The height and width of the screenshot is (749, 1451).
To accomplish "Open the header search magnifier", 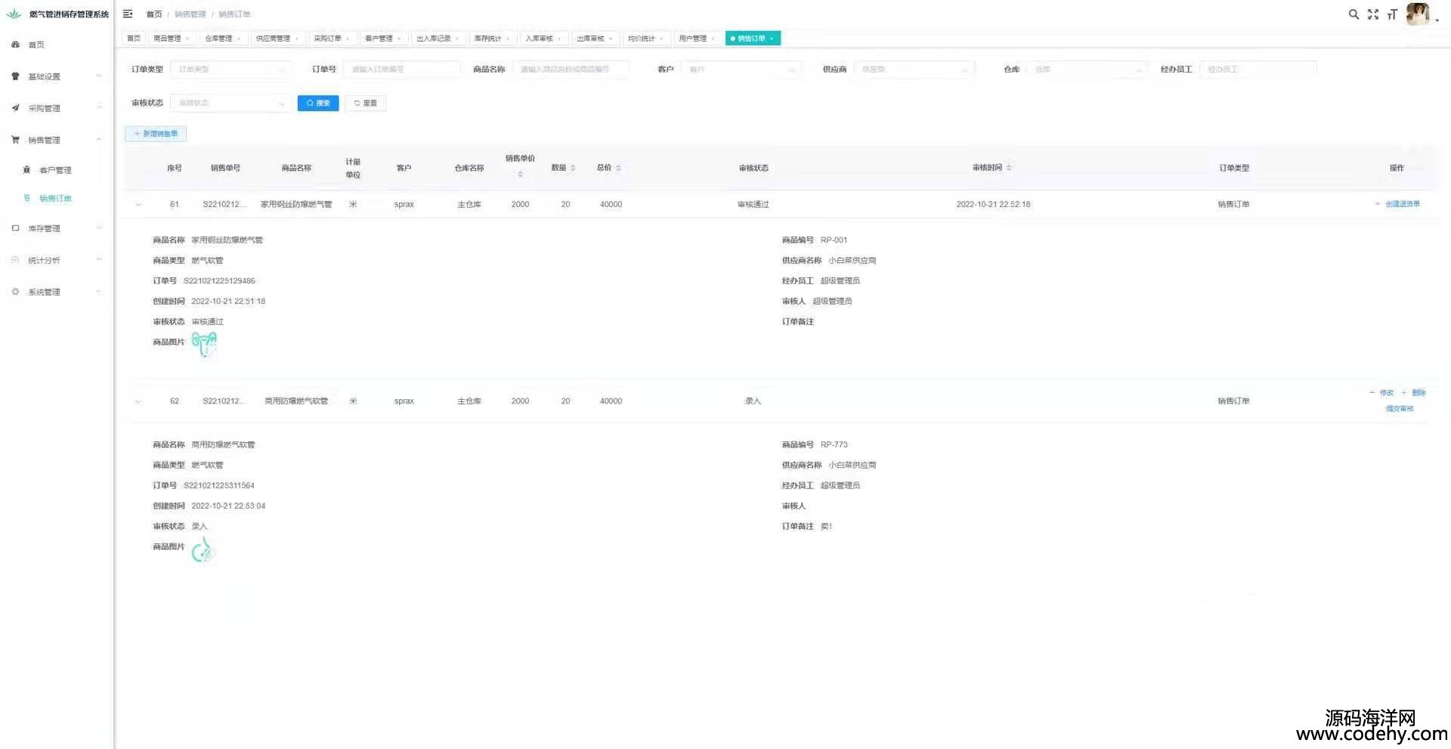I will point(1354,14).
